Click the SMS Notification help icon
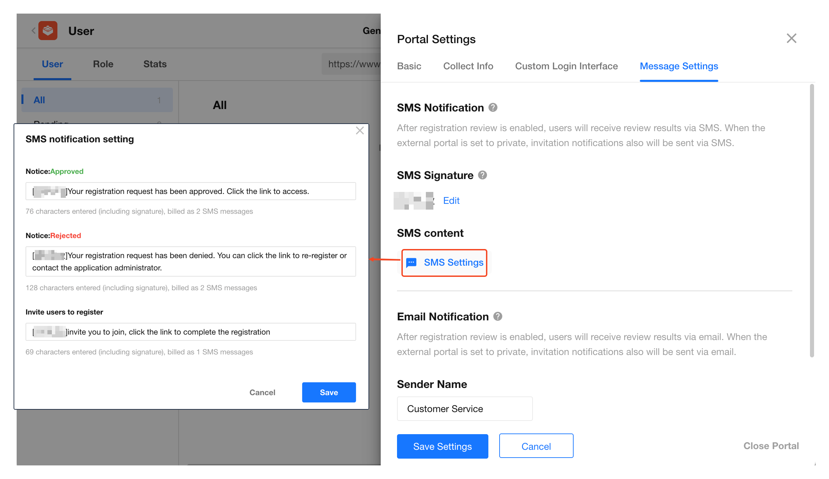829x479 pixels. click(493, 108)
